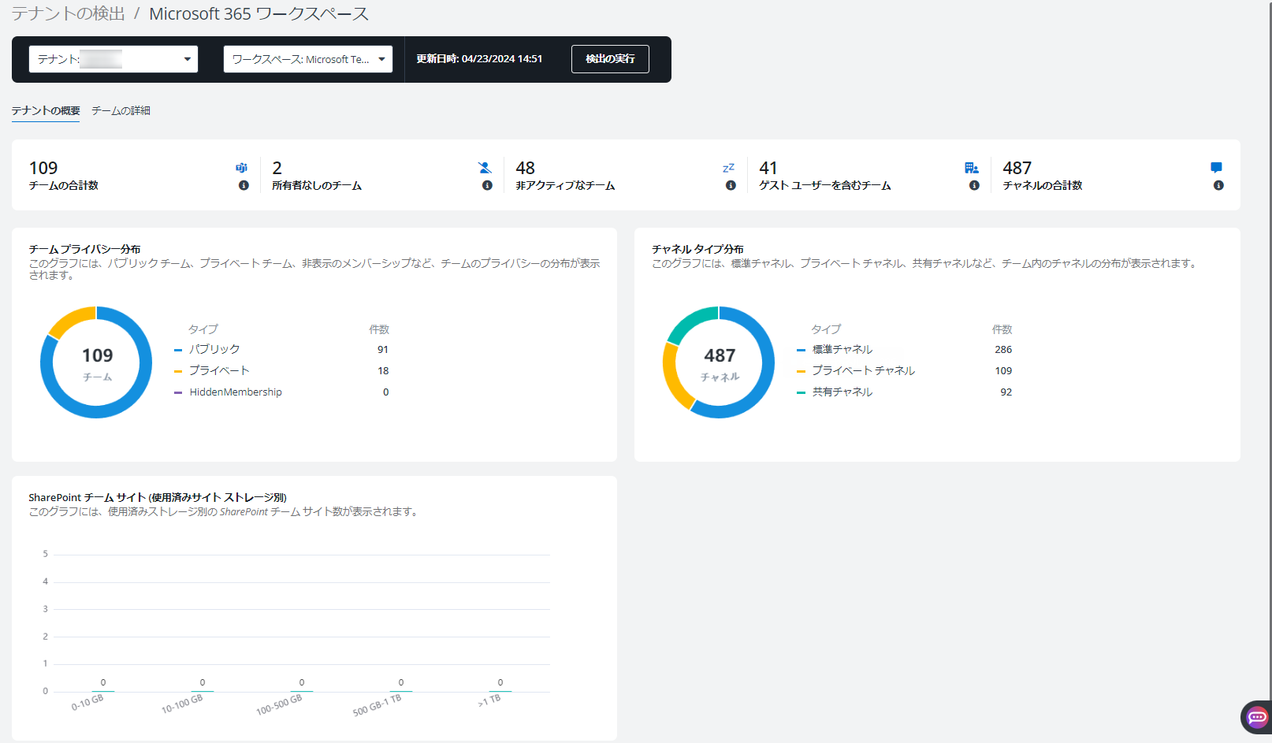Image resolution: width=1272 pixels, height=743 pixels.
Task: Select パブリック legend text
Action: tap(214, 350)
